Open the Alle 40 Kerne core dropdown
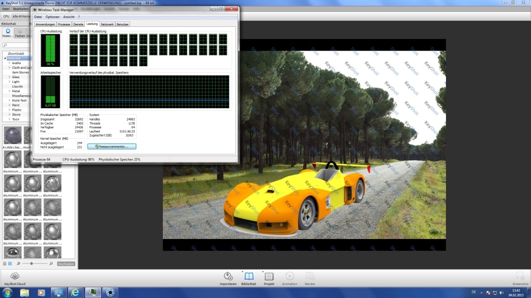The height and width of the screenshot is (298, 531). (21, 16)
